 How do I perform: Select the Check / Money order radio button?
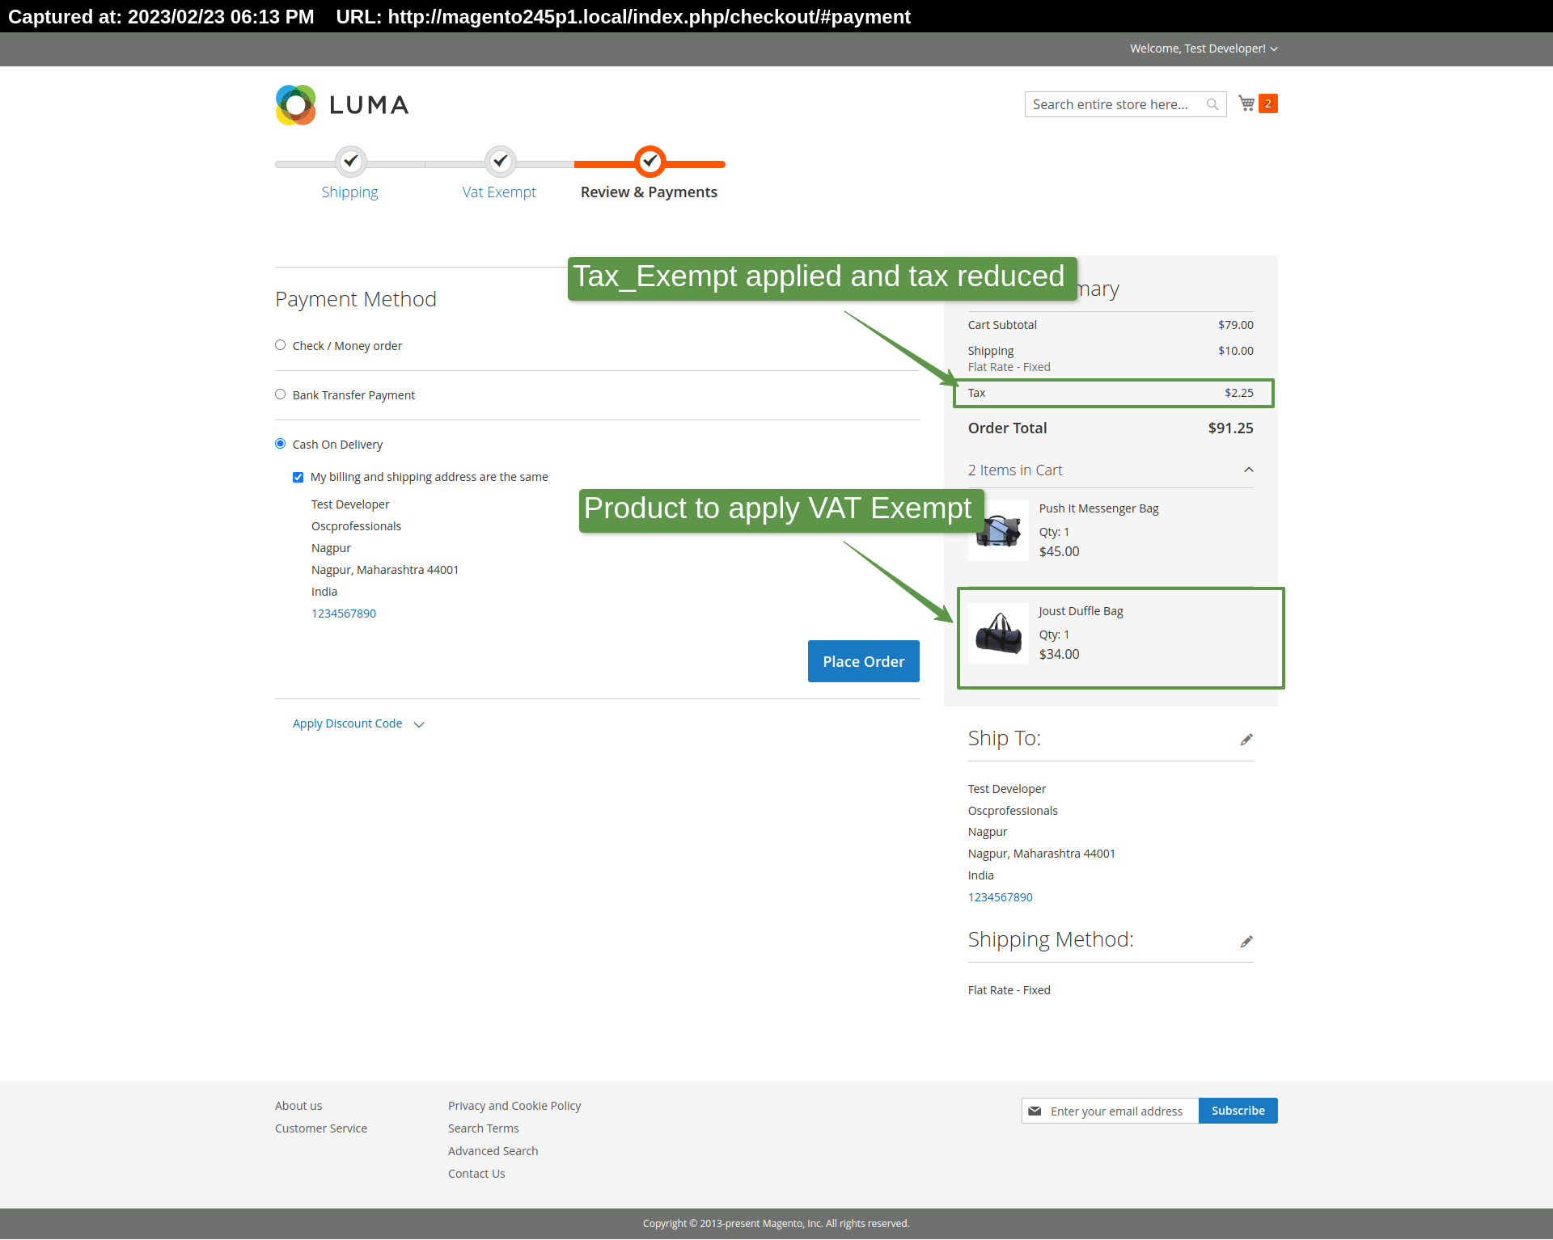[x=281, y=344]
